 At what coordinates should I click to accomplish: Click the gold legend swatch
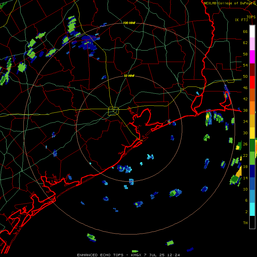click(252, 121)
